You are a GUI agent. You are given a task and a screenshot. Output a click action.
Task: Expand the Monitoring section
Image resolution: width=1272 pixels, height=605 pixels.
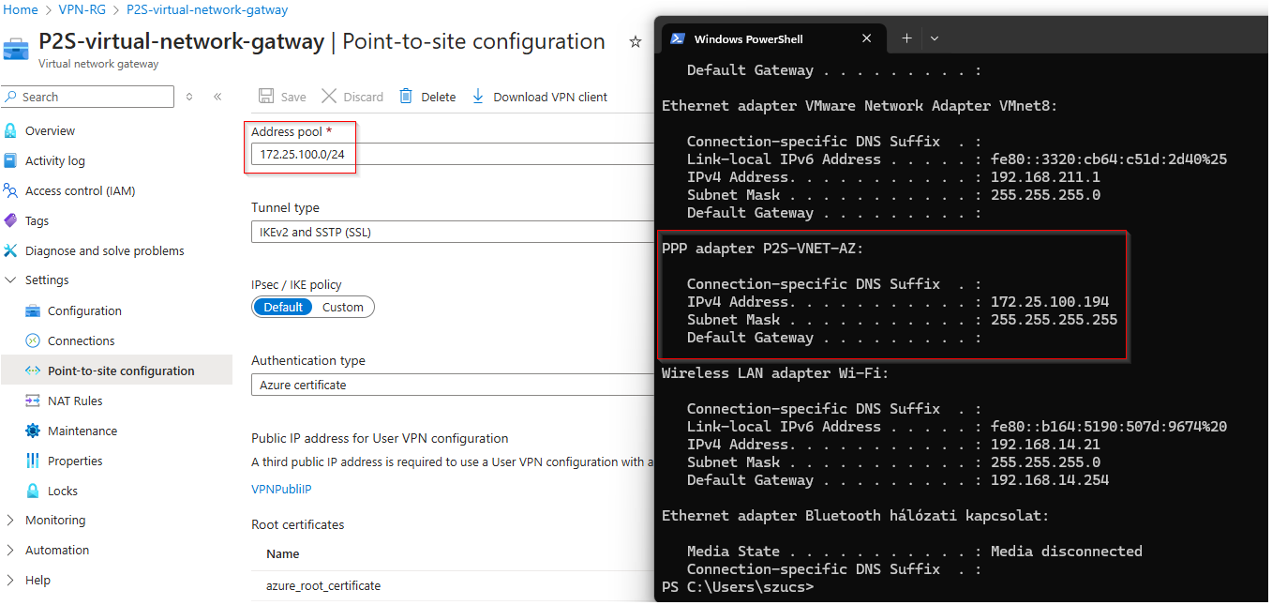(11, 521)
